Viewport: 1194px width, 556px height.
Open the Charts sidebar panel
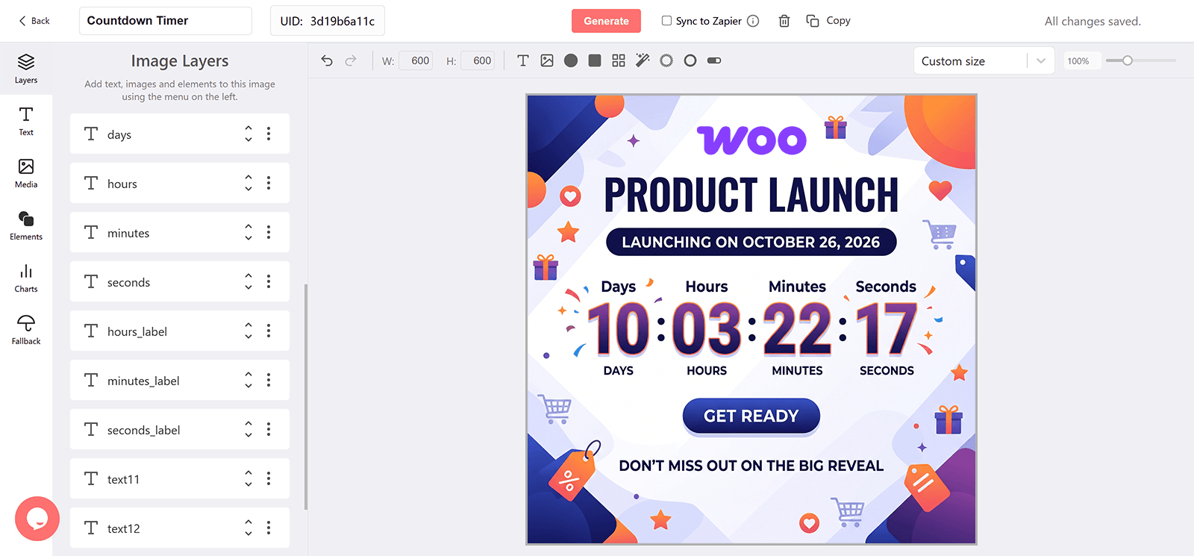[x=26, y=278]
